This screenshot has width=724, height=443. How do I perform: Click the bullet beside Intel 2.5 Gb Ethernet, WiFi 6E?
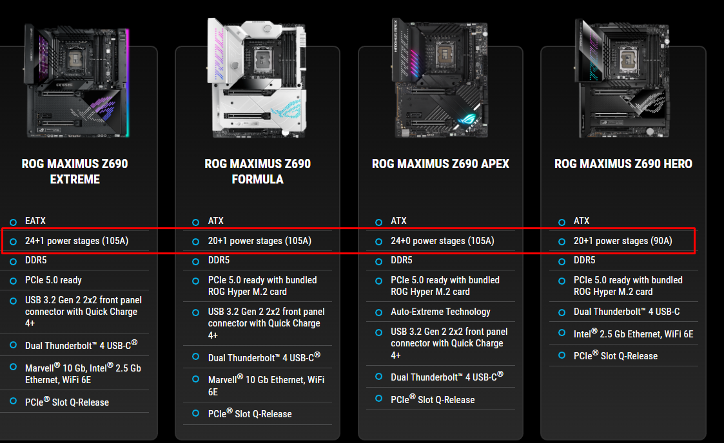point(562,332)
